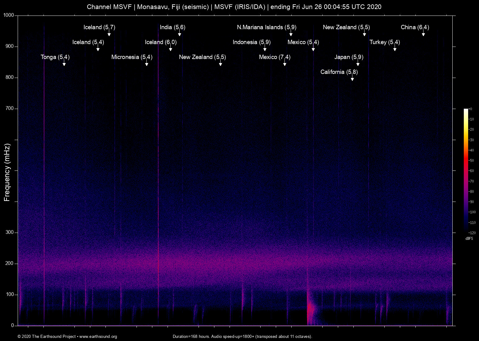Select the California (5.8) event label
Screen dimensions: 479x341
tap(339, 72)
